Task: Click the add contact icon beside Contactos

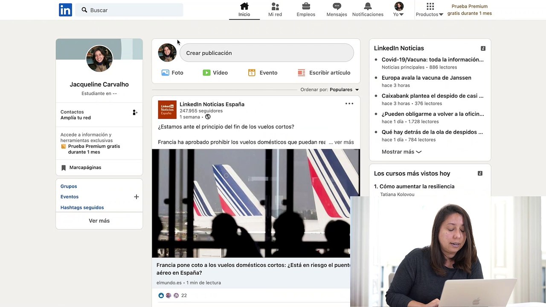Action: 135,113
